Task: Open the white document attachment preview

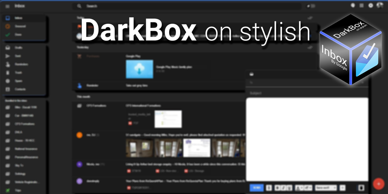Action: coord(168,119)
